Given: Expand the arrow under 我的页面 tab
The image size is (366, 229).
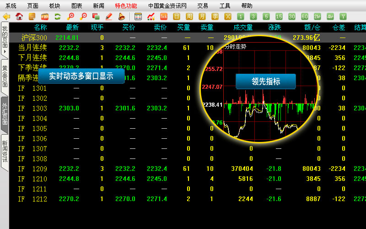Looking at the screenshot, I should pyautogui.click(x=5, y=51).
